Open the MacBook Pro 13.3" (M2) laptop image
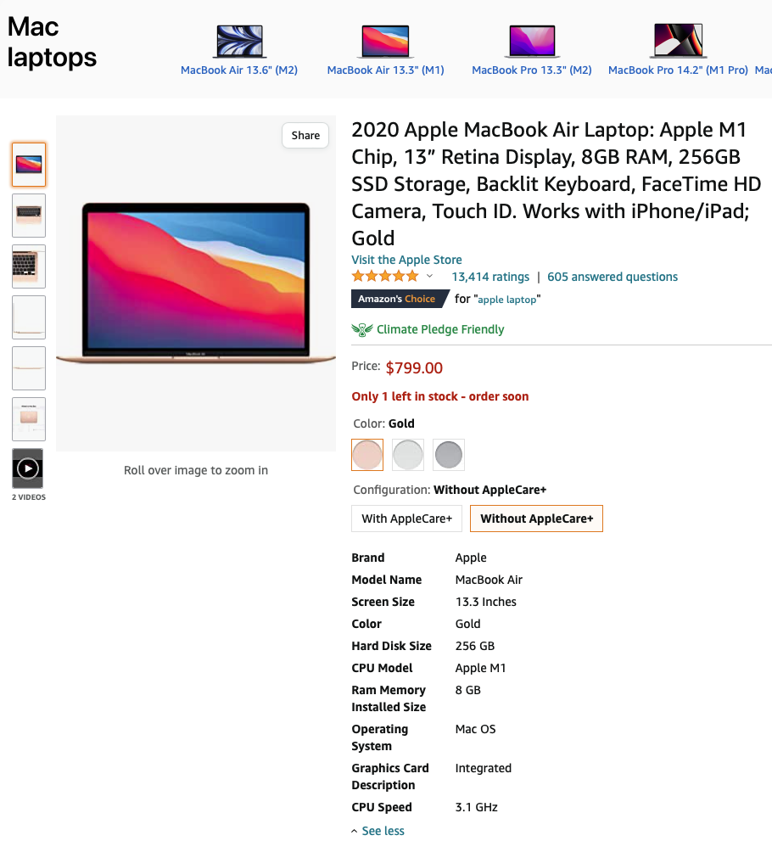Viewport: 772px width, 841px height. coord(532,41)
